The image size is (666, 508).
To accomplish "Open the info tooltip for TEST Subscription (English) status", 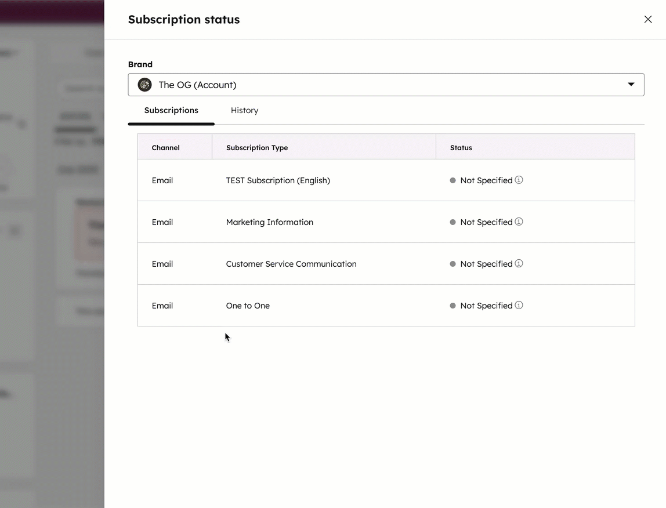I will coord(519,180).
